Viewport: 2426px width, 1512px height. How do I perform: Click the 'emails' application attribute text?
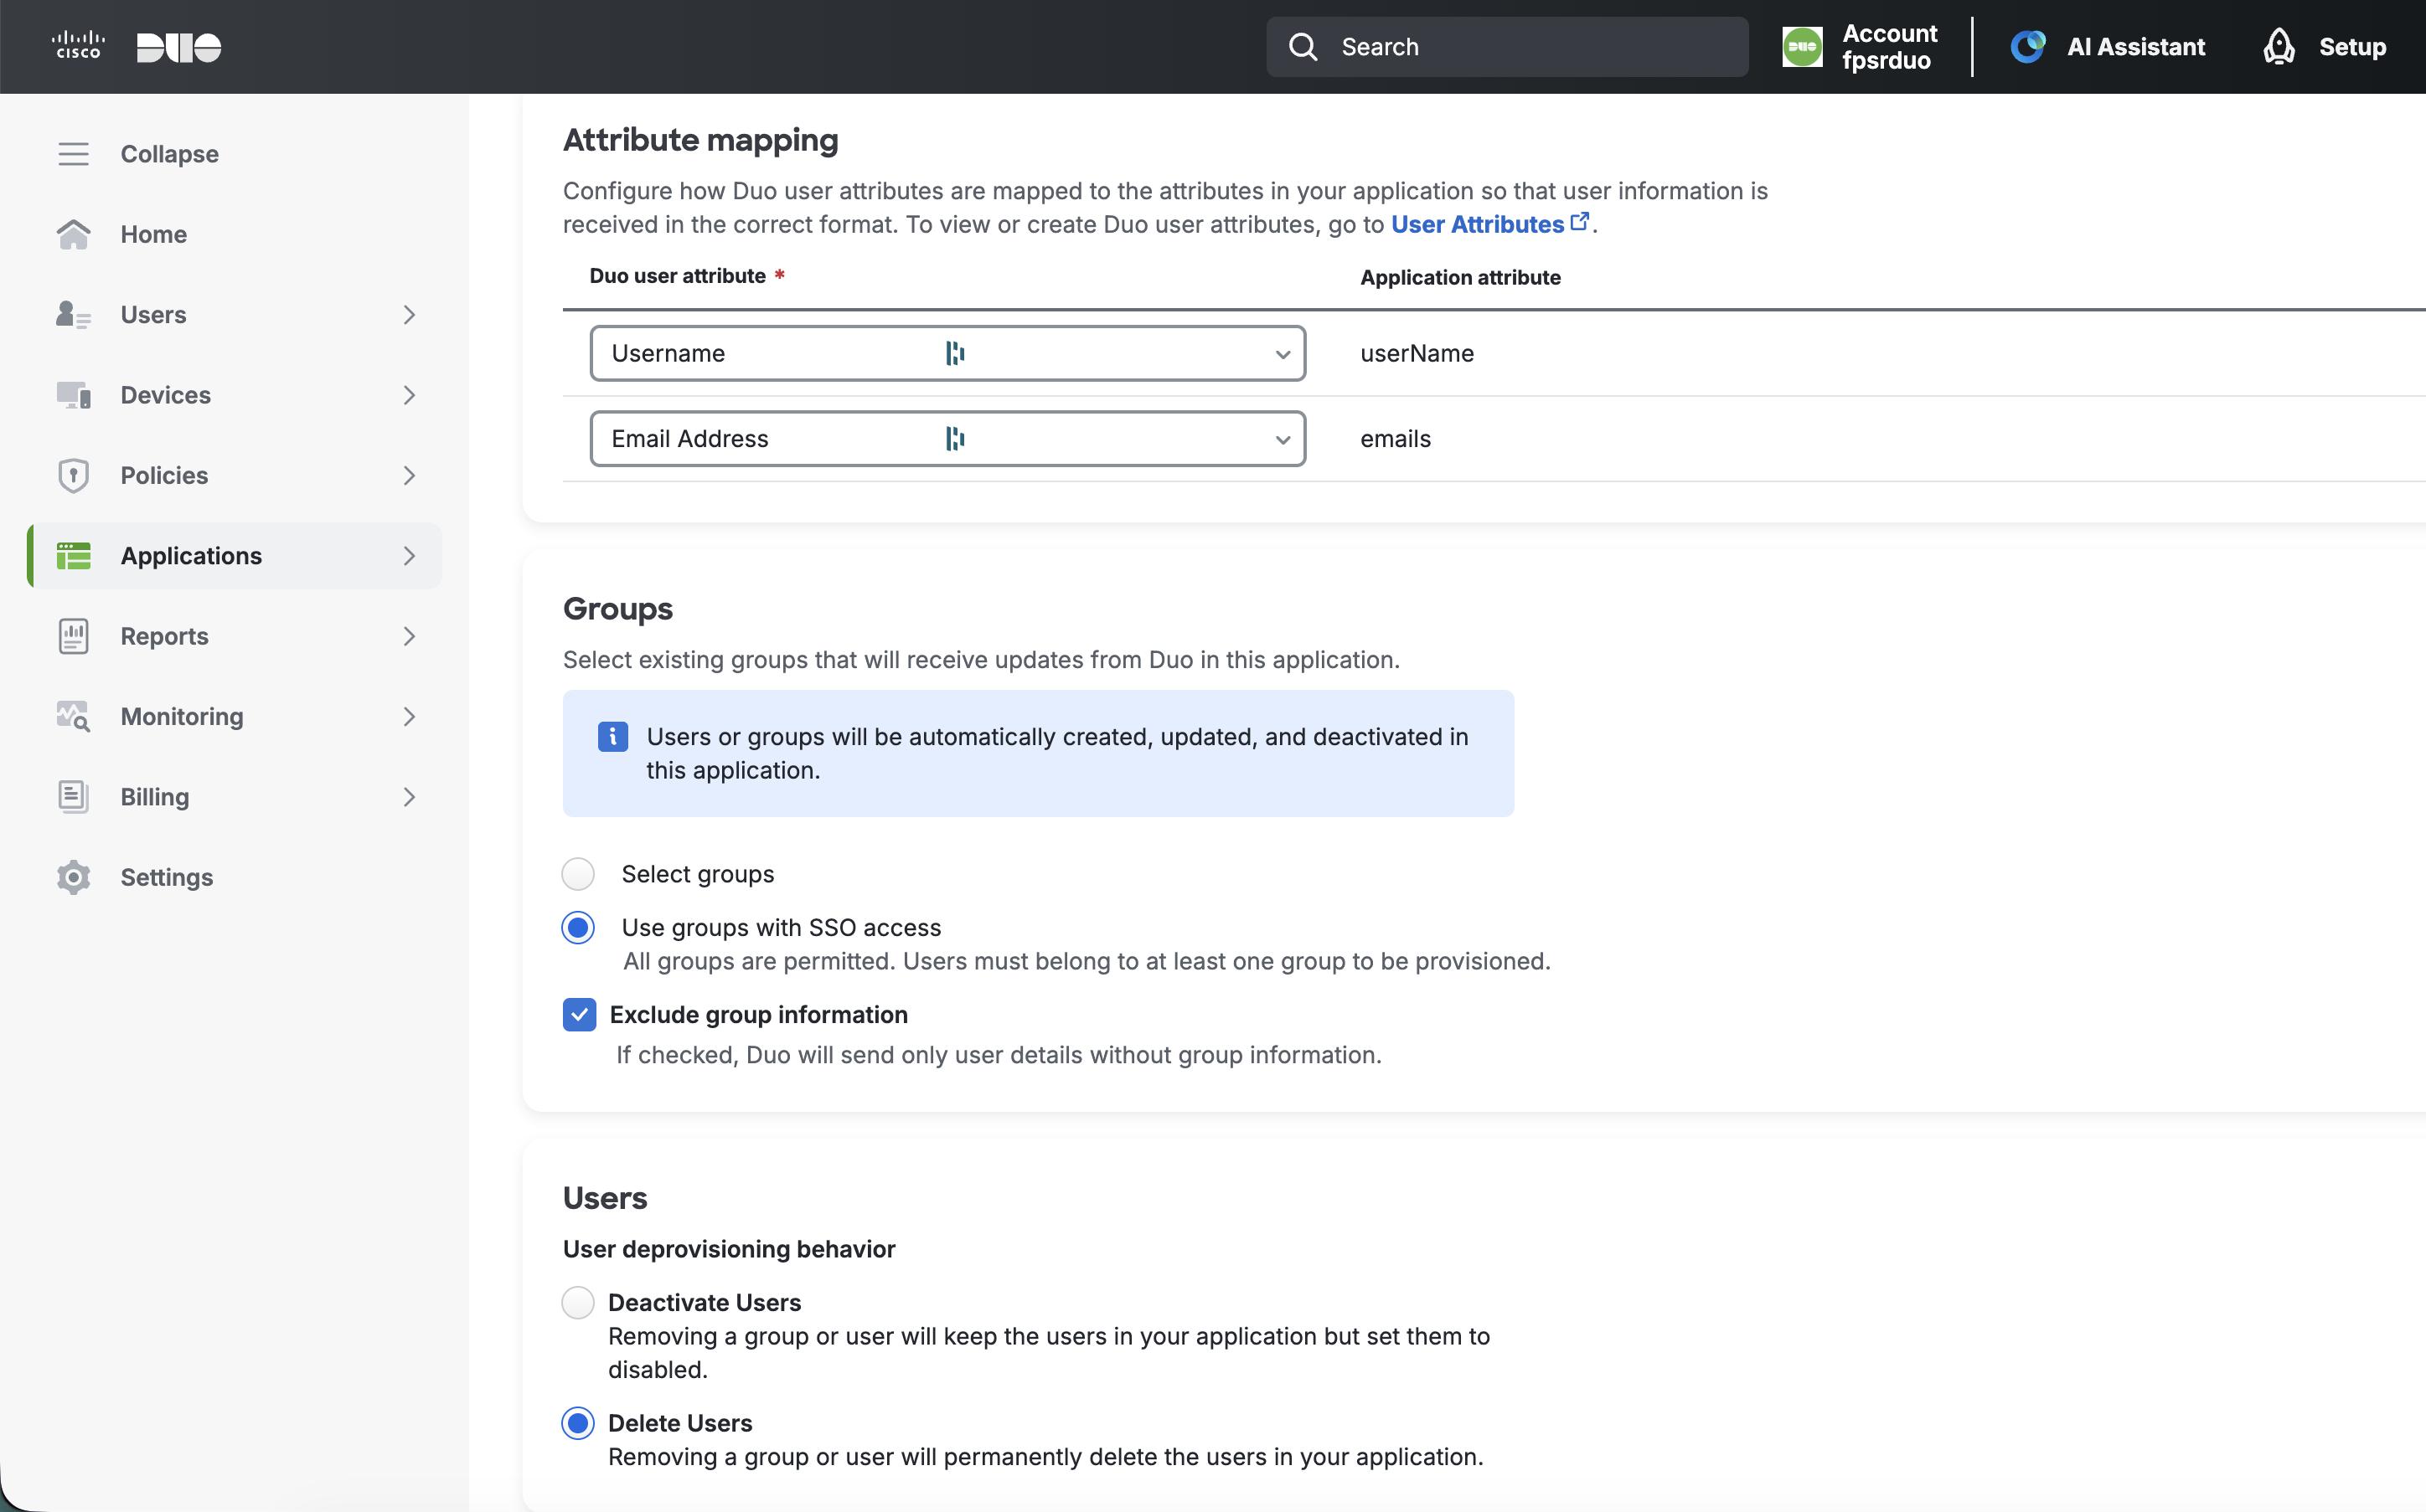click(1395, 439)
